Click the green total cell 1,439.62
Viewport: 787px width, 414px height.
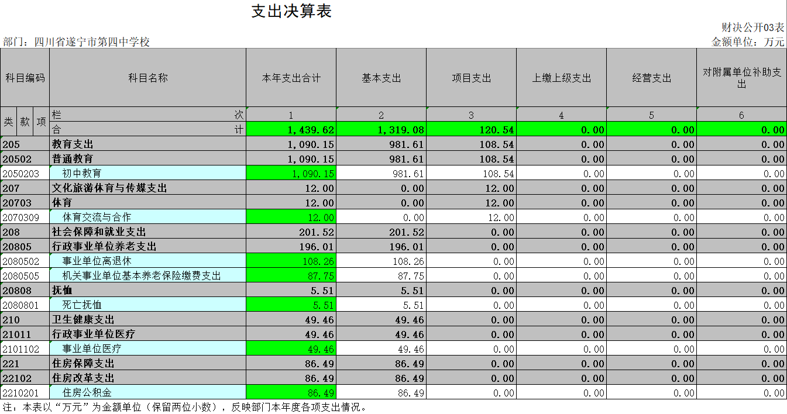291,130
